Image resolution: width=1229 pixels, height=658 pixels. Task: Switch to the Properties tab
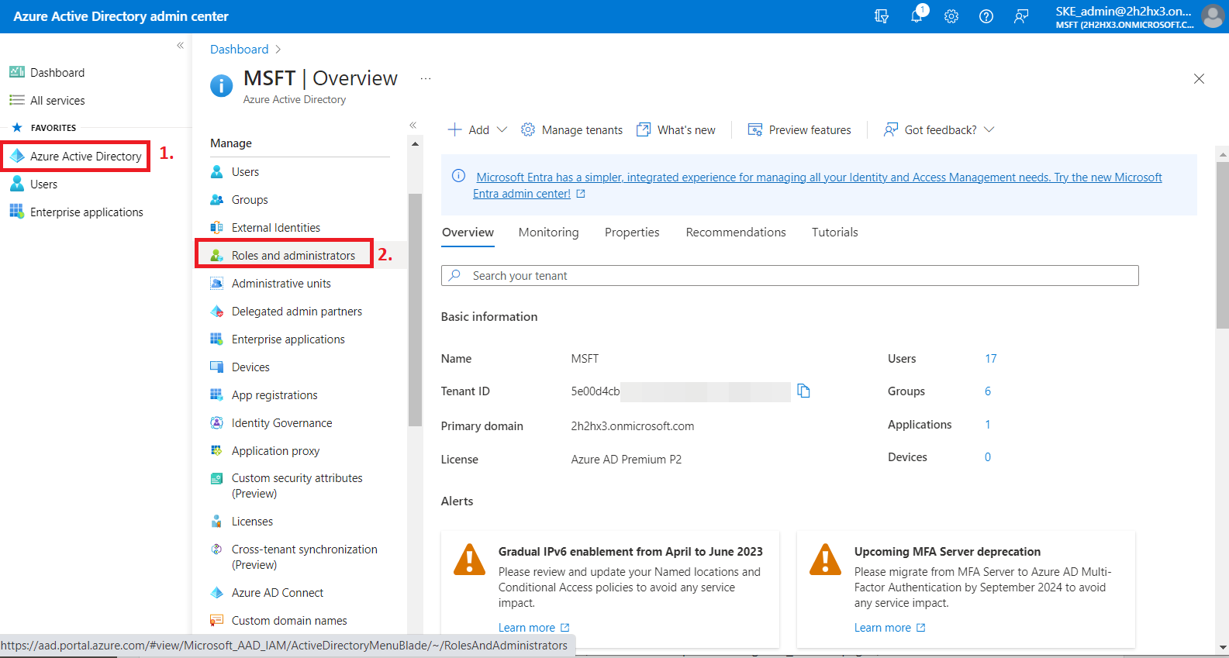632,233
